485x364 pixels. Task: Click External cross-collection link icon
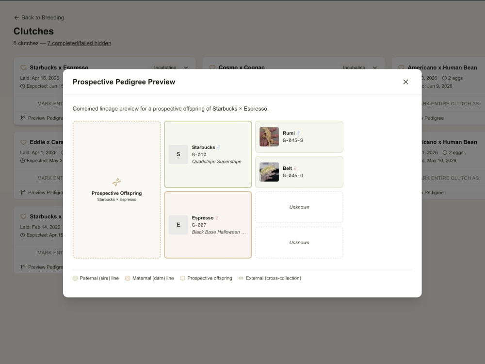241,278
